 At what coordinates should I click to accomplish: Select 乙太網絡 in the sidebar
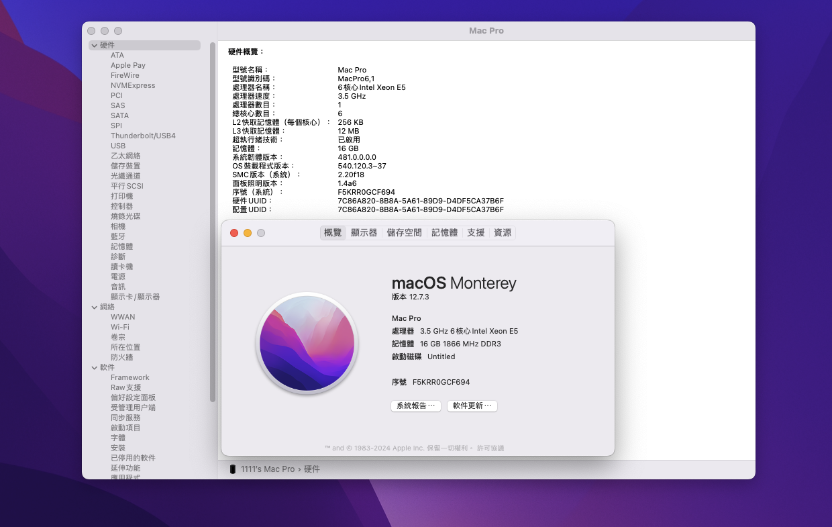(x=125, y=156)
